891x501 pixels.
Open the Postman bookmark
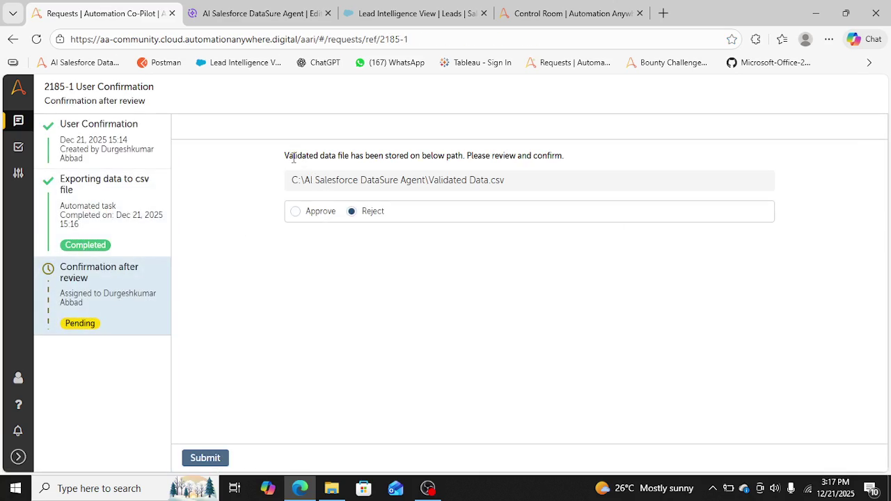pos(159,63)
